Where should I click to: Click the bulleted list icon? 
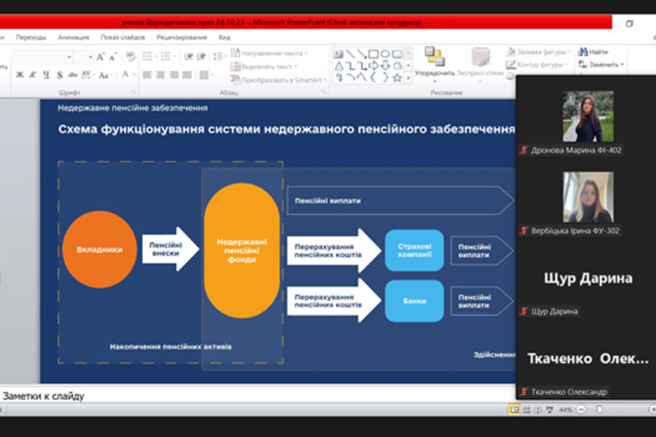(x=148, y=57)
